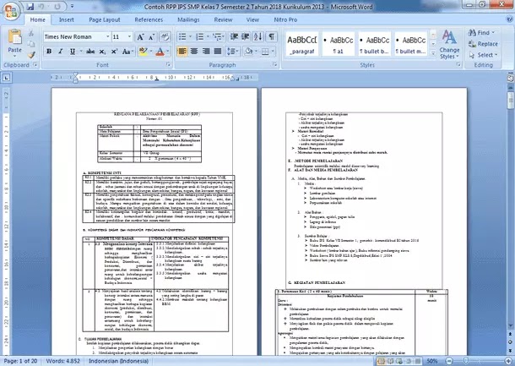
Task: Open Change Case dropdown
Action: coord(127,52)
